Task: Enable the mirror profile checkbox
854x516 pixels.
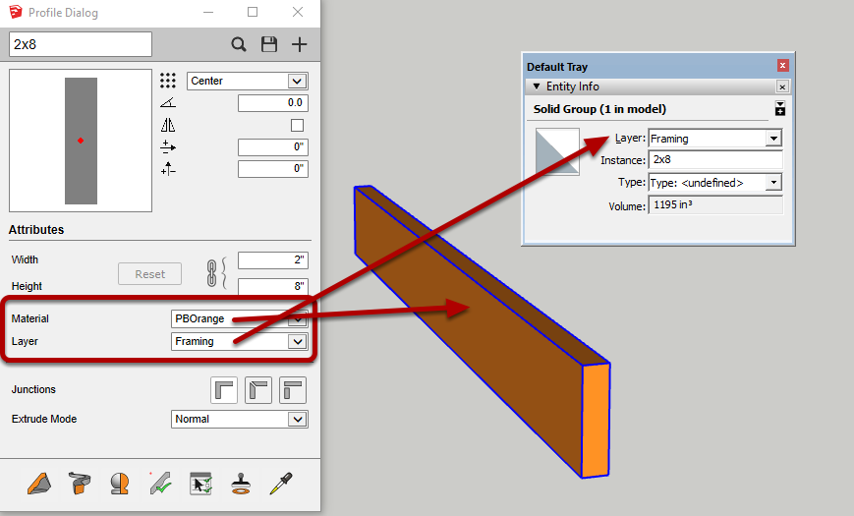Action: click(x=297, y=126)
